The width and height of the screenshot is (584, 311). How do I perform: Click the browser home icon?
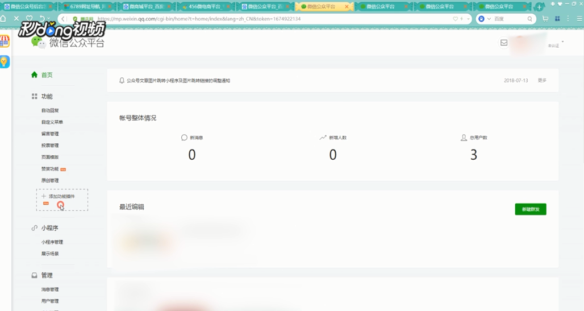point(3,18)
